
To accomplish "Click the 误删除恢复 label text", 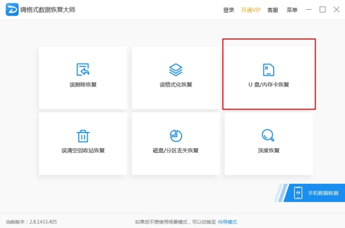I will pyautogui.click(x=83, y=84).
